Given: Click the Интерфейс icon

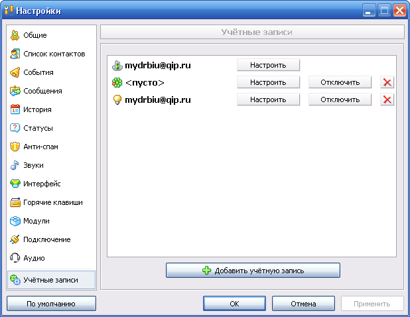Looking at the screenshot, I should (x=15, y=184).
